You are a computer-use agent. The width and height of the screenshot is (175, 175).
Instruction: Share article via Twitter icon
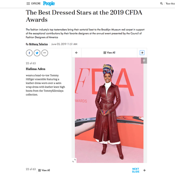click(x=37, y=53)
